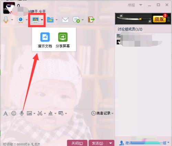Screen dimensions: 172x146
Task: Record a voice message with microphone icon
Action: click(x=22, y=113)
